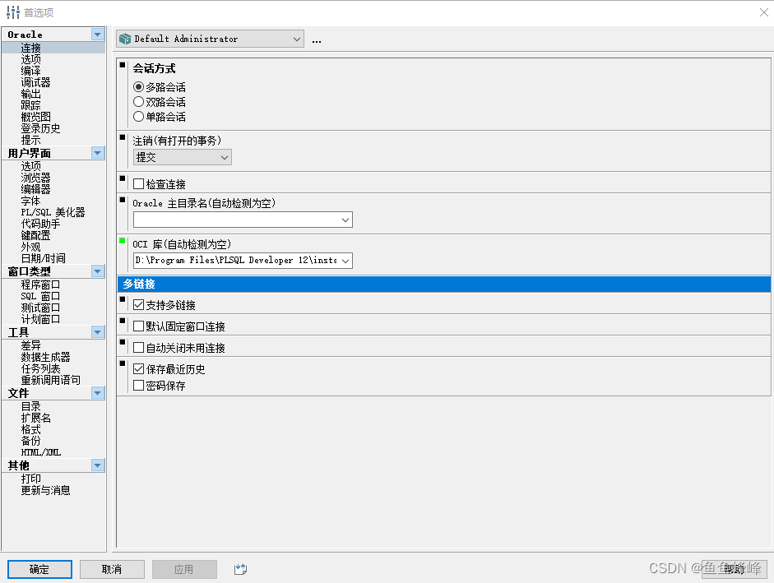Click the cube icon beside Default Administrator
This screenshot has height=583, width=774.
(x=124, y=39)
